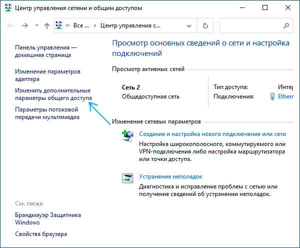Open 'Изменить дополнительные параметры общего доступа' link
The height and width of the screenshot is (248, 300).
53,94
